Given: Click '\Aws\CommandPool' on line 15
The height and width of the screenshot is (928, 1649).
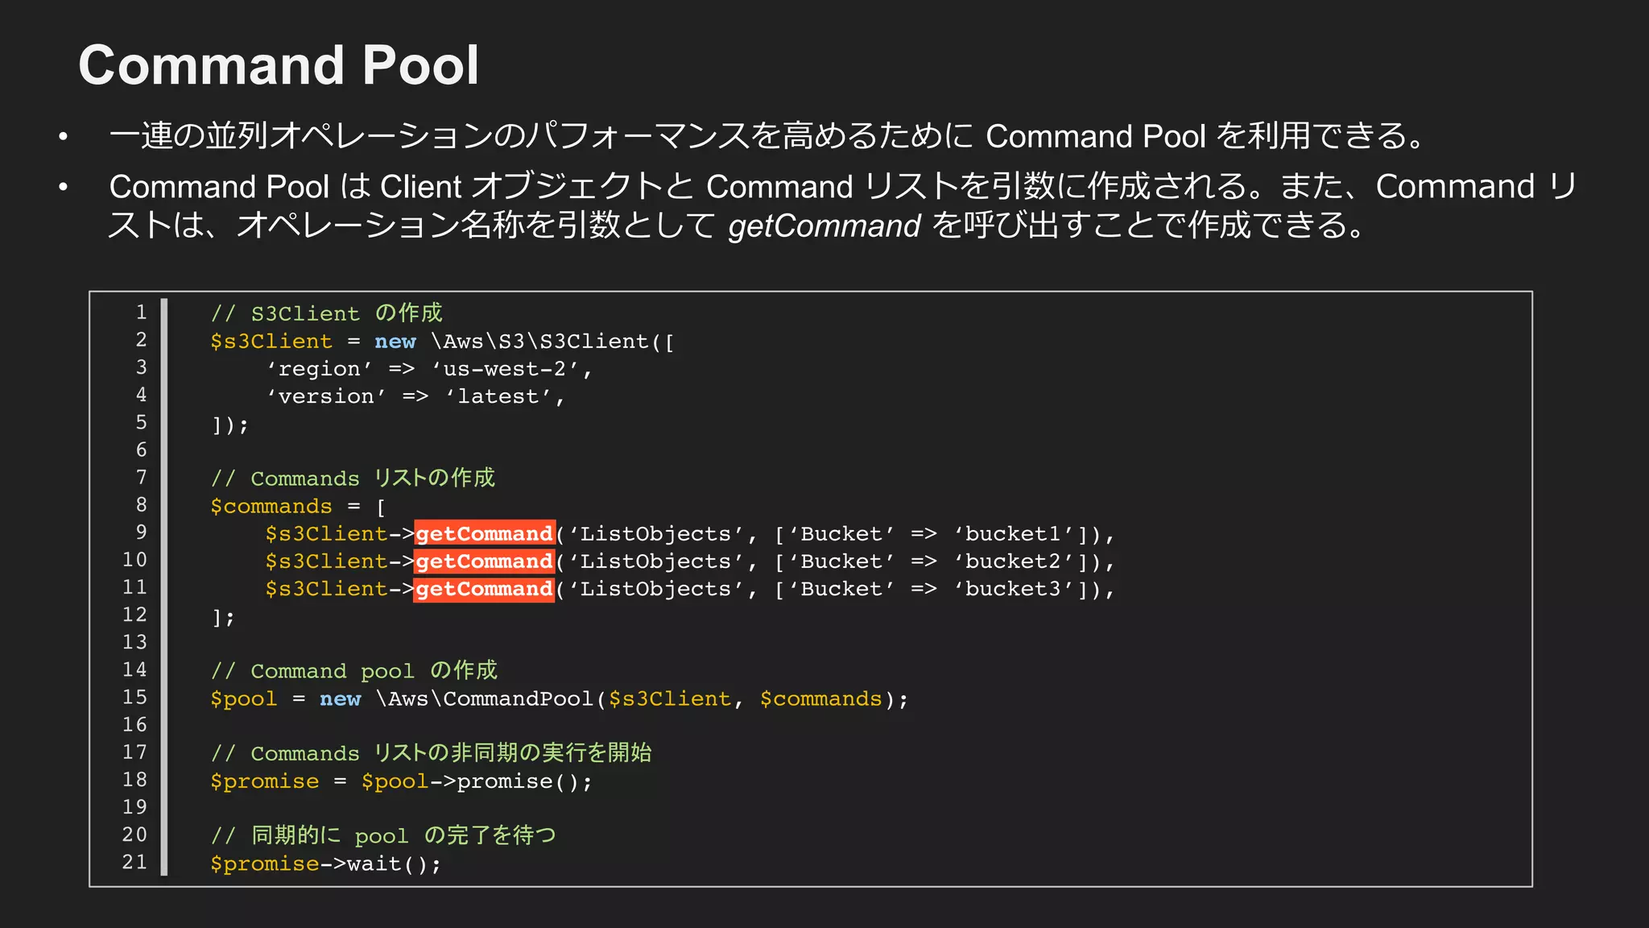Looking at the screenshot, I should tap(486, 699).
